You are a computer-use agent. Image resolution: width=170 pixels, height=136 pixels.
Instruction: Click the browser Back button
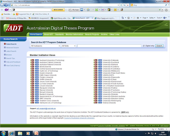pos(2,5)
